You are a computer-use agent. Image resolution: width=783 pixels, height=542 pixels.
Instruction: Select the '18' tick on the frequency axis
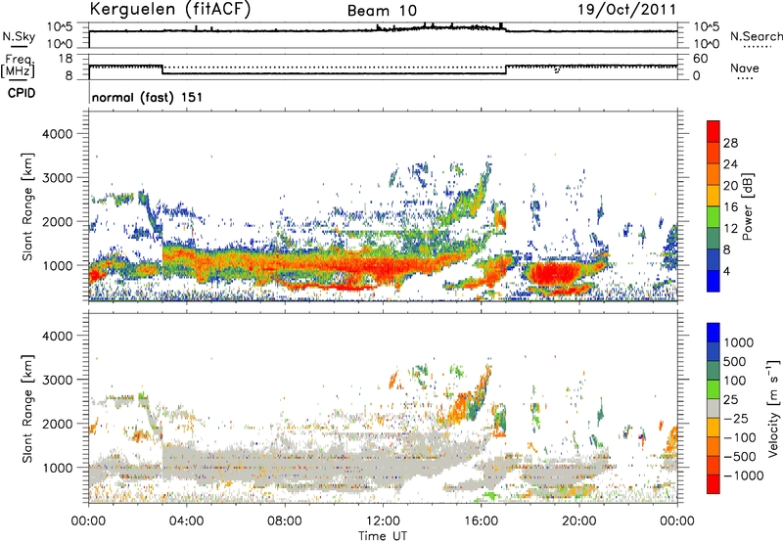click(66, 59)
